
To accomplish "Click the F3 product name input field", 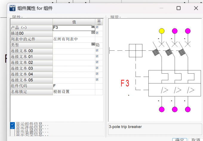I will [x=72, y=28].
